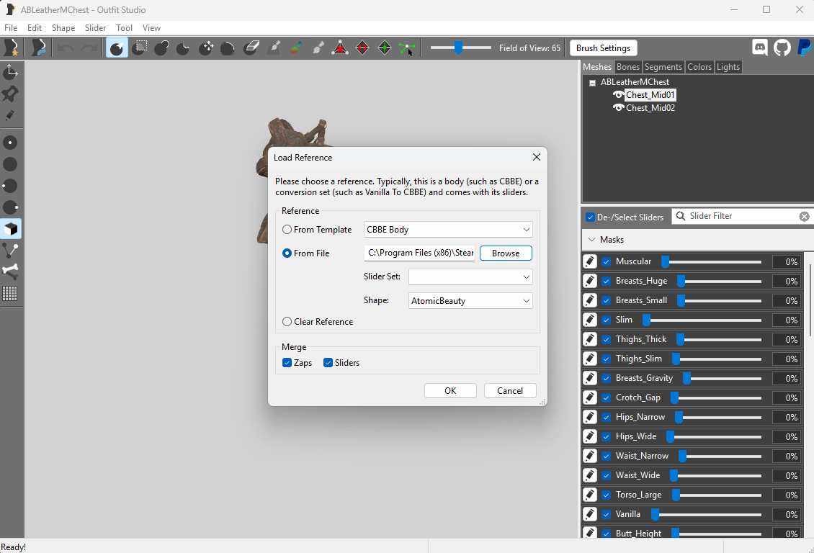Open the Tool menu
The image size is (814, 553).
point(124,28)
